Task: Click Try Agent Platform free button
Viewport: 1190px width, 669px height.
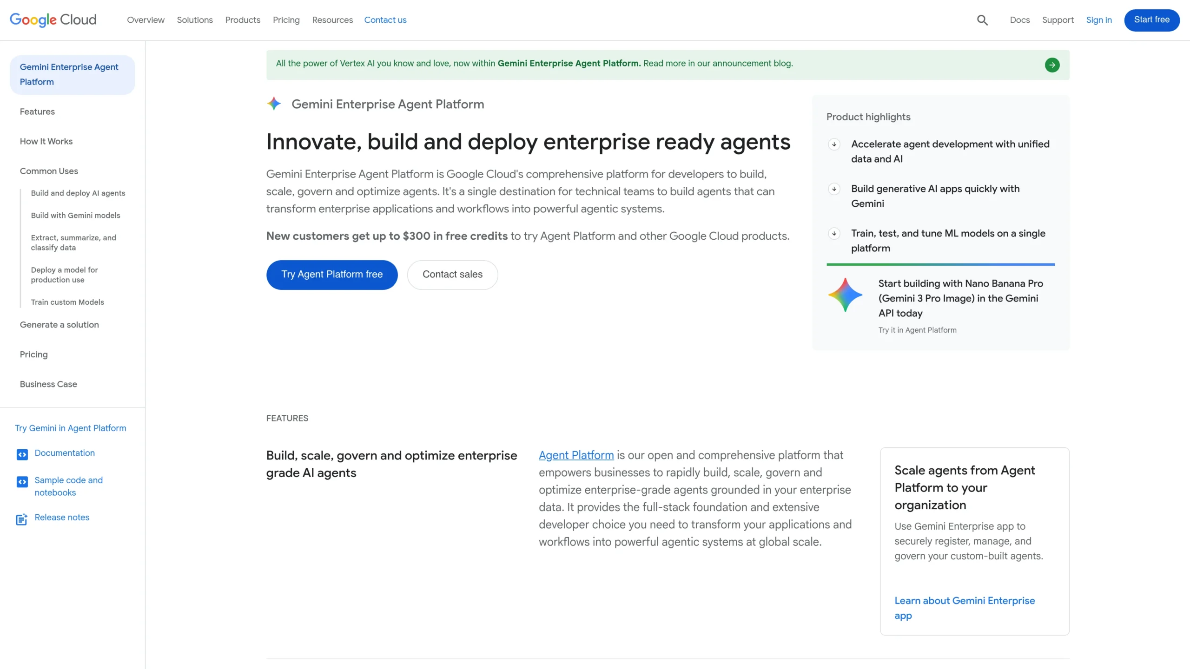Action: point(332,275)
